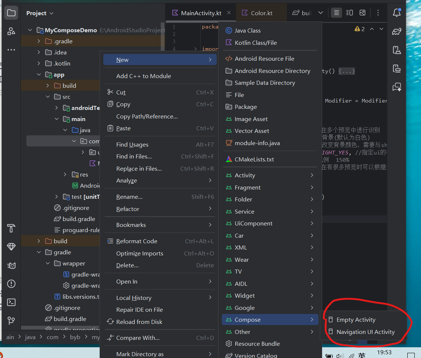
Task: Collapse the MyComposeDemo root node
Action: click(x=30, y=30)
